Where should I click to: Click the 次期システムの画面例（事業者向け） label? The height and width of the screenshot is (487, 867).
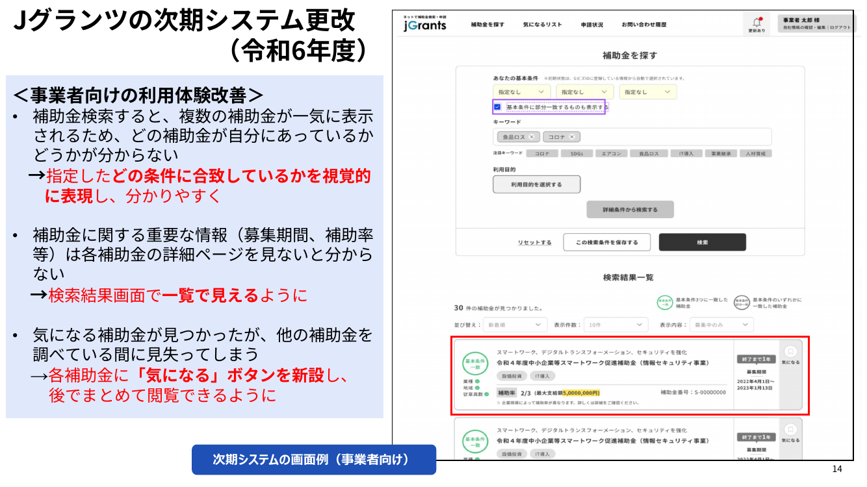point(314,460)
